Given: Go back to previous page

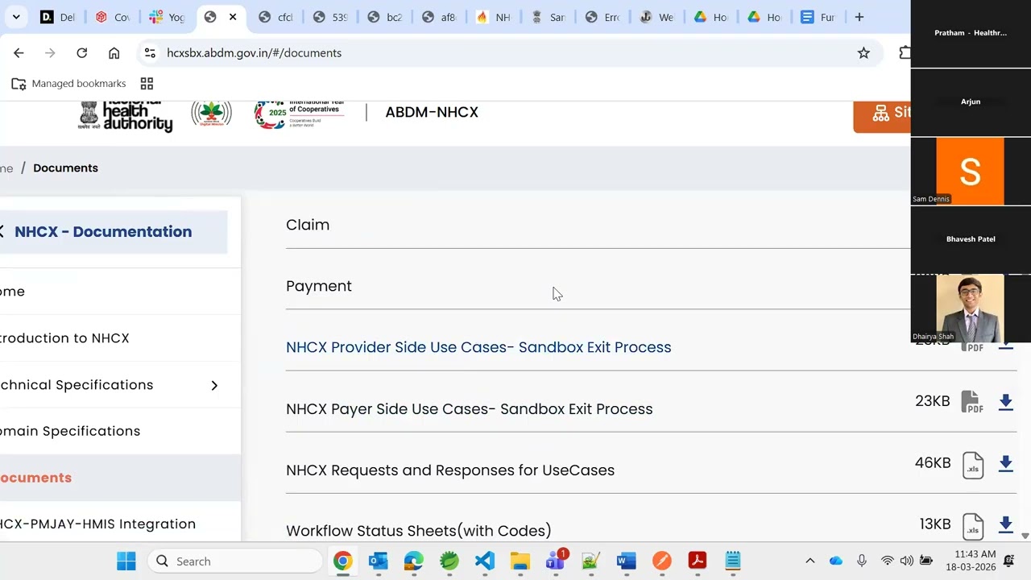Looking at the screenshot, I should pyautogui.click(x=19, y=53).
